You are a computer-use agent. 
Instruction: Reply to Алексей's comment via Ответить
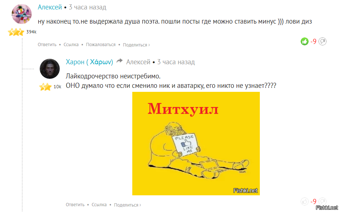coord(47,45)
